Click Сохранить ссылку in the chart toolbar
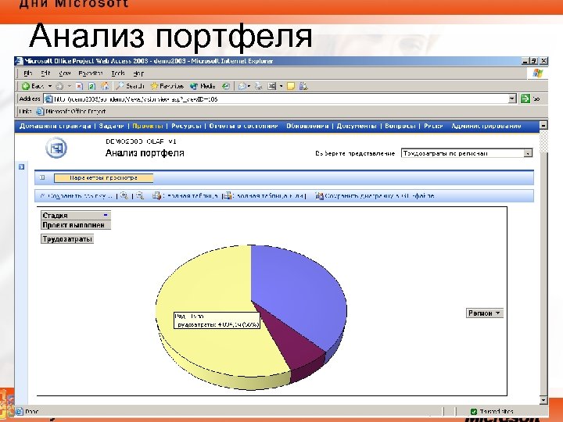Viewport: 563px width, 422px height. [77, 196]
